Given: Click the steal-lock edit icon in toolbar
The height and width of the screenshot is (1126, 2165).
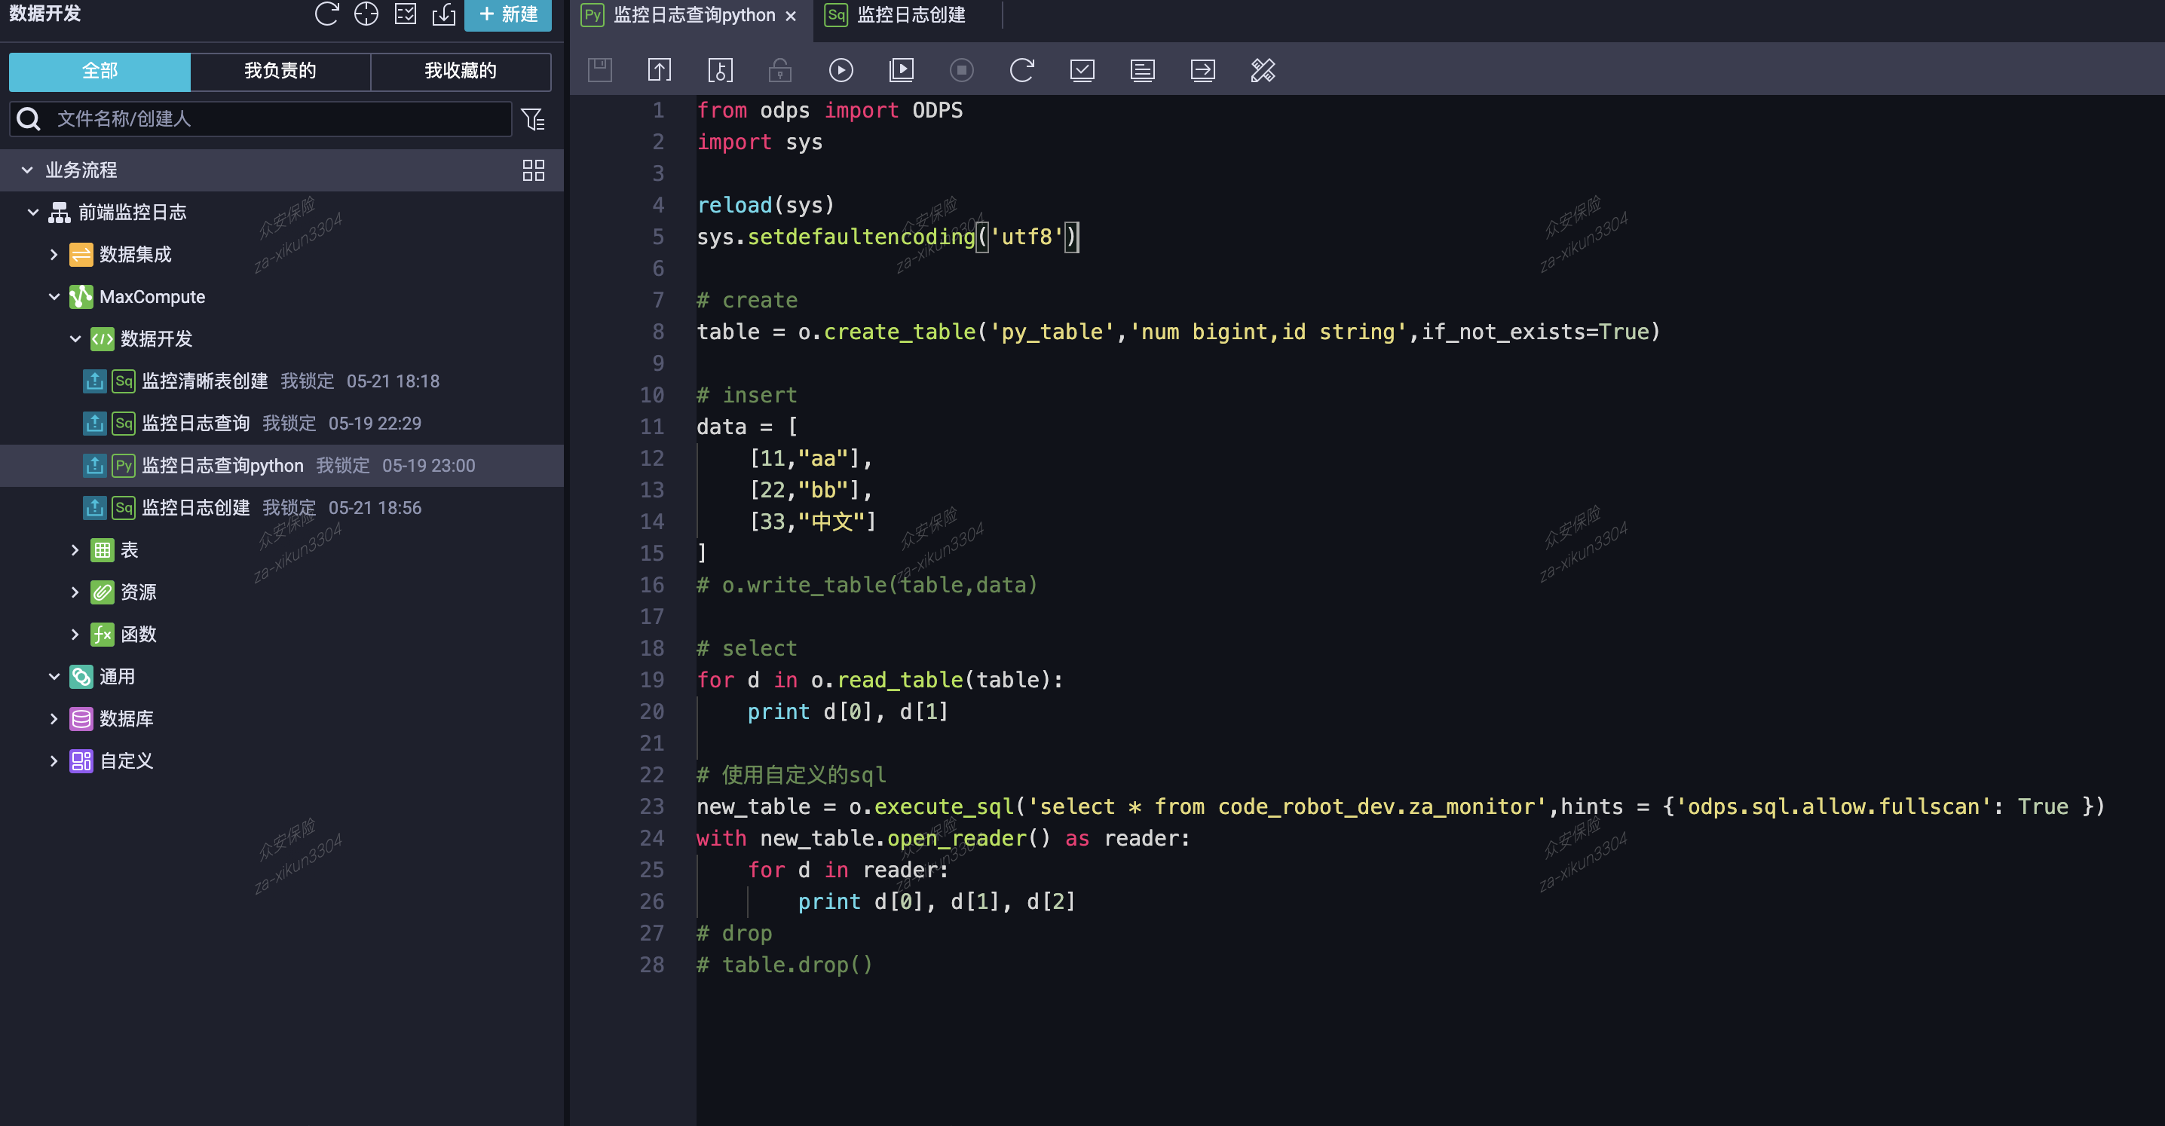Looking at the screenshot, I should tap(720, 70).
